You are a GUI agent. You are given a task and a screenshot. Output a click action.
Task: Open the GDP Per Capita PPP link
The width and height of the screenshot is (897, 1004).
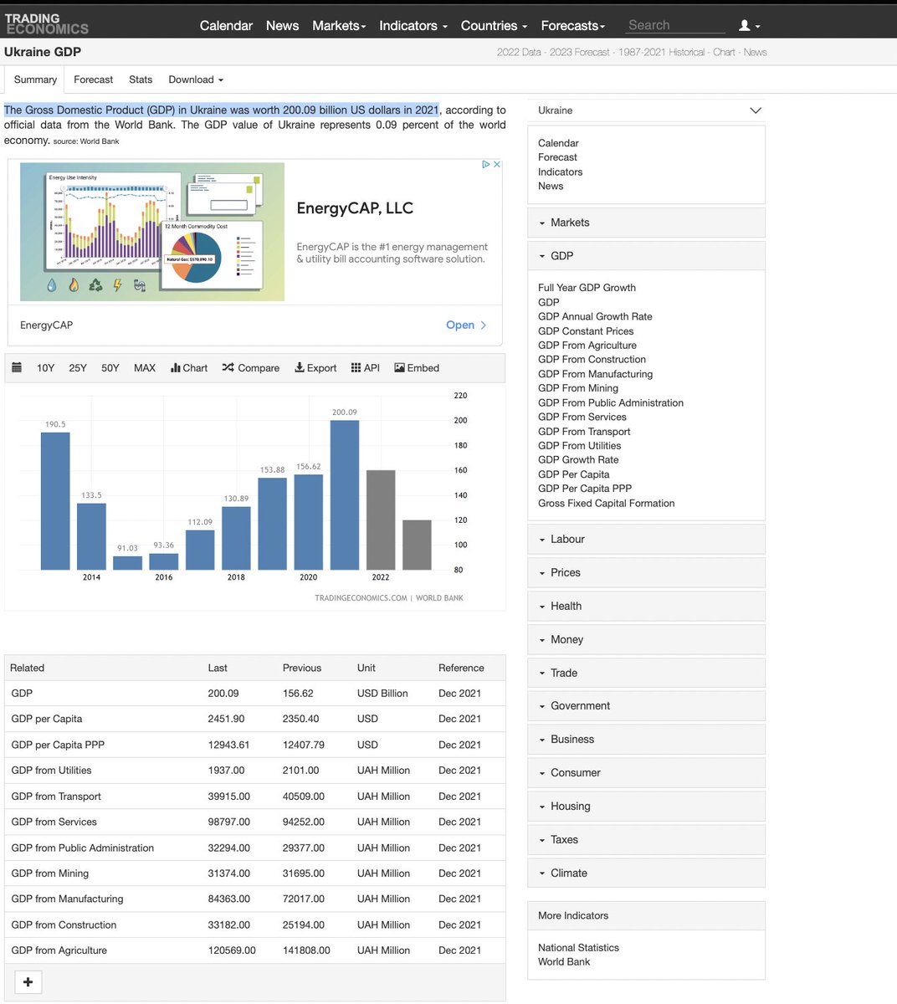tap(585, 489)
